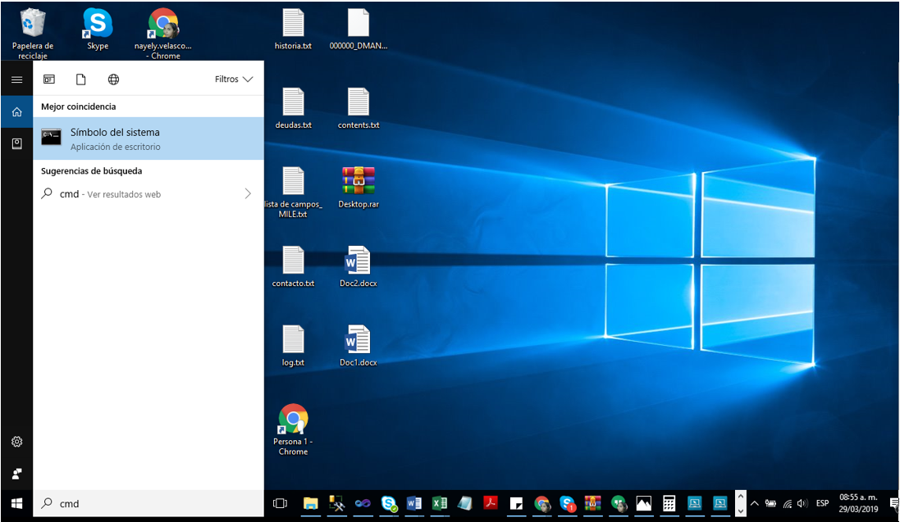Click the taskbar scroll up arrow
The width and height of the screenshot is (900, 522).
(741, 497)
